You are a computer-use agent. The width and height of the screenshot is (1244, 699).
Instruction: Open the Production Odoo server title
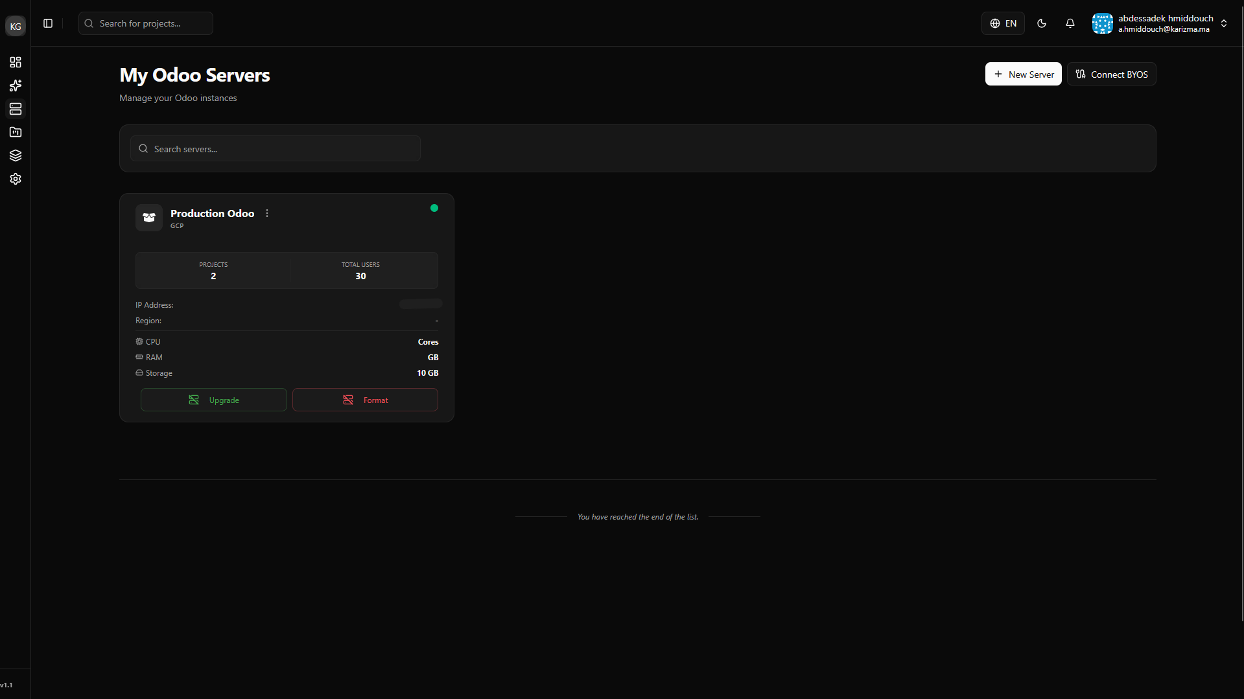tap(212, 213)
